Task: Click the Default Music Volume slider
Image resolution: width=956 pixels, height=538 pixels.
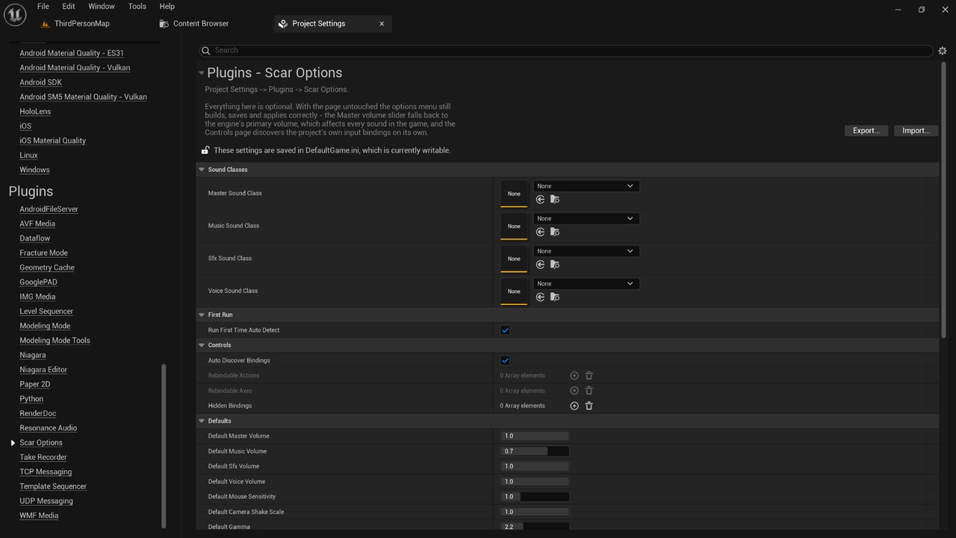Action: pyautogui.click(x=535, y=451)
